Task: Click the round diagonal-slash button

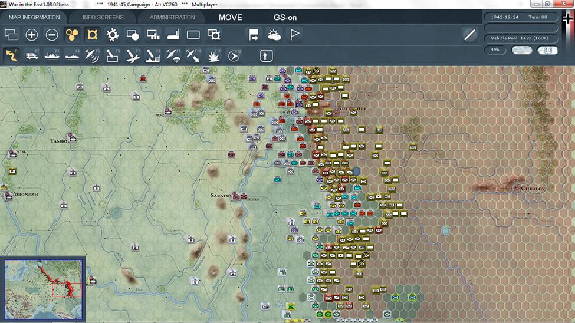Action: tap(469, 35)
